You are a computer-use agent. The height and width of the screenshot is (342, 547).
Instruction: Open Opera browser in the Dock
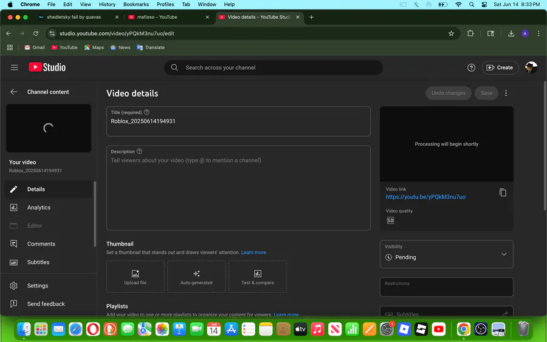[93, 329]
